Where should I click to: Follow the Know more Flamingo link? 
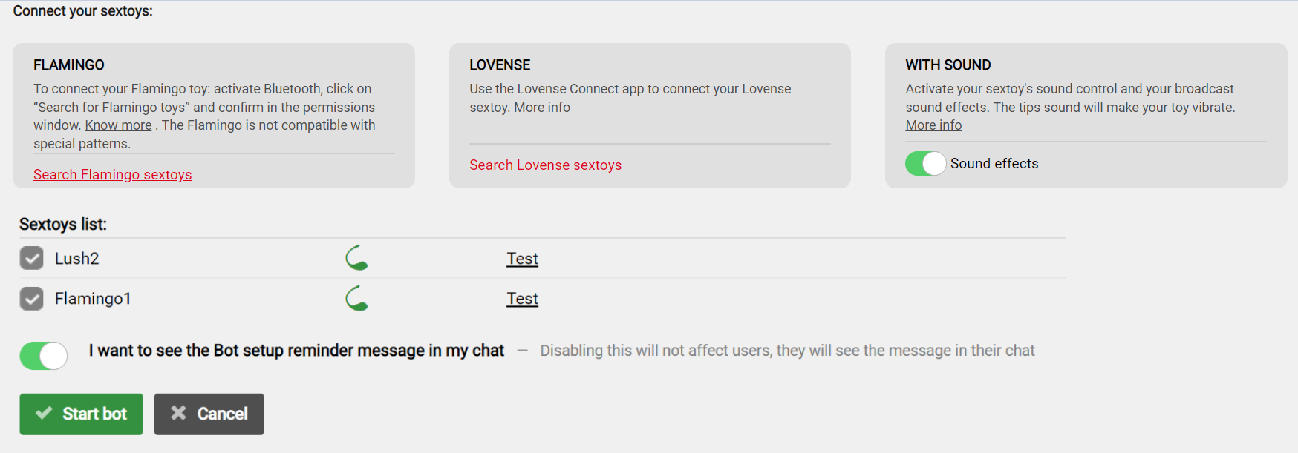pyautogui.click(x=119, y=125)
